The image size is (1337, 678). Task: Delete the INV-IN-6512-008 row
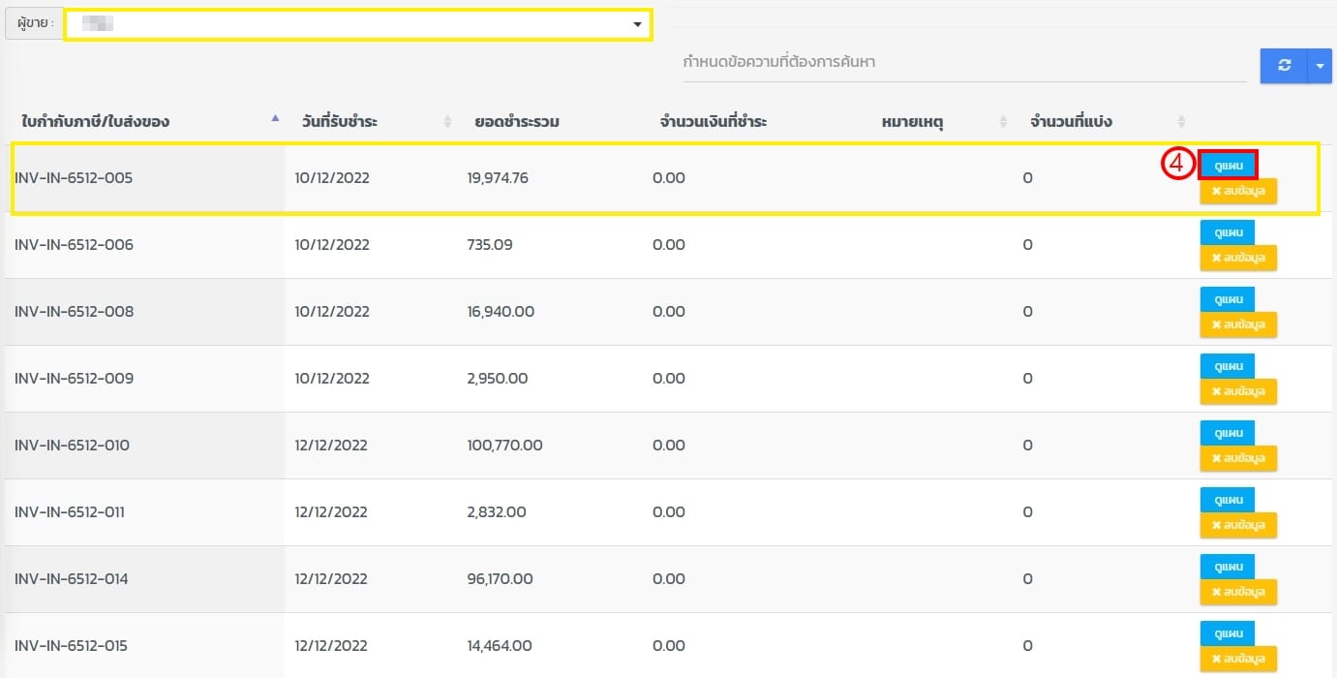point(1238,324)
